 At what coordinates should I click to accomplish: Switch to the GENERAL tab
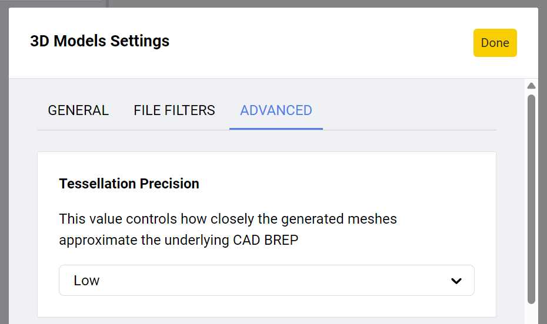tap(78, 110)
